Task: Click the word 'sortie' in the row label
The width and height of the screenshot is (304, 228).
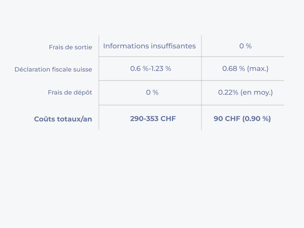Action: (84, 47)
